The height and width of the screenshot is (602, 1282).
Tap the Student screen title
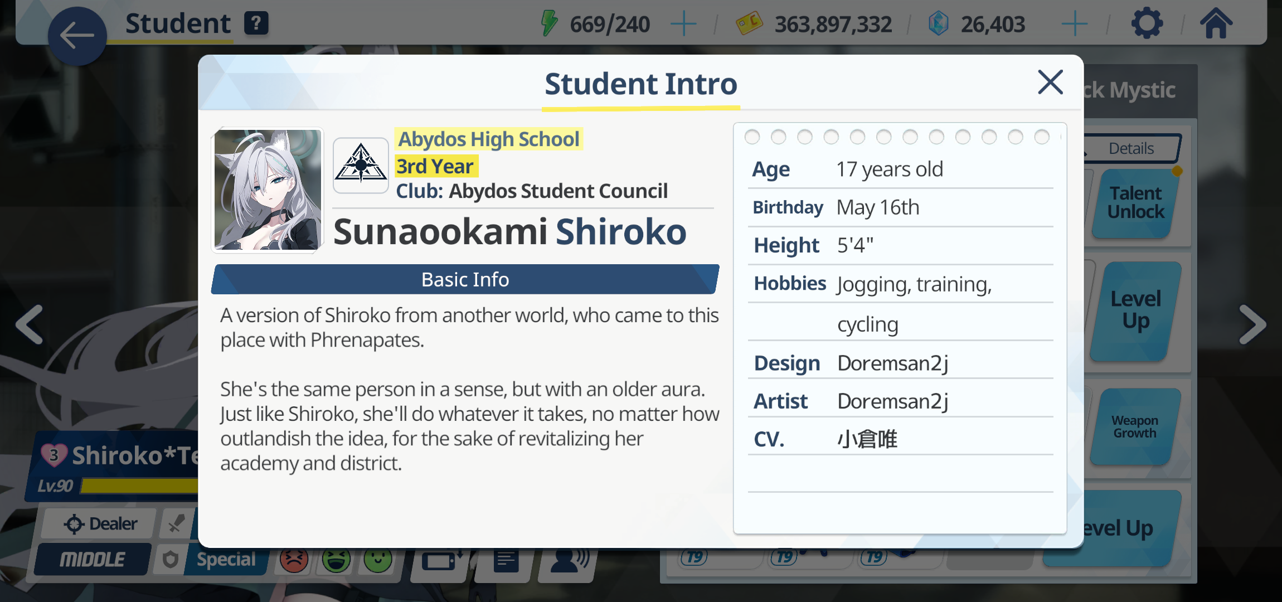click(177, 23)
